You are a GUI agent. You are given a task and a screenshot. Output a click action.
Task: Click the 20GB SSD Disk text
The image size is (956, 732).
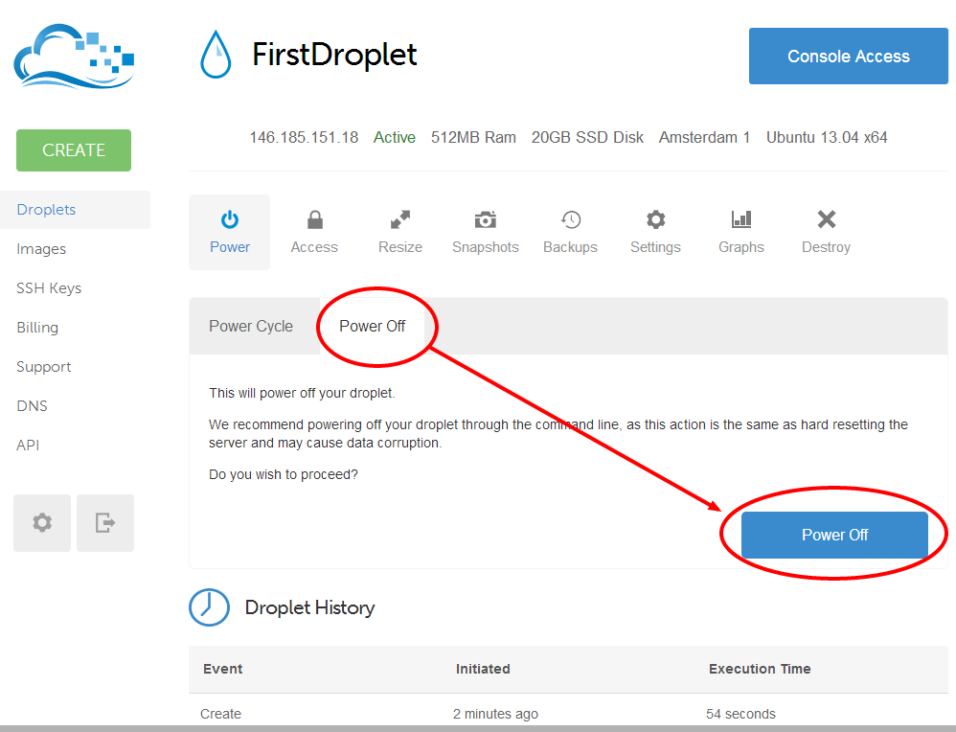[x=588, y=137]
